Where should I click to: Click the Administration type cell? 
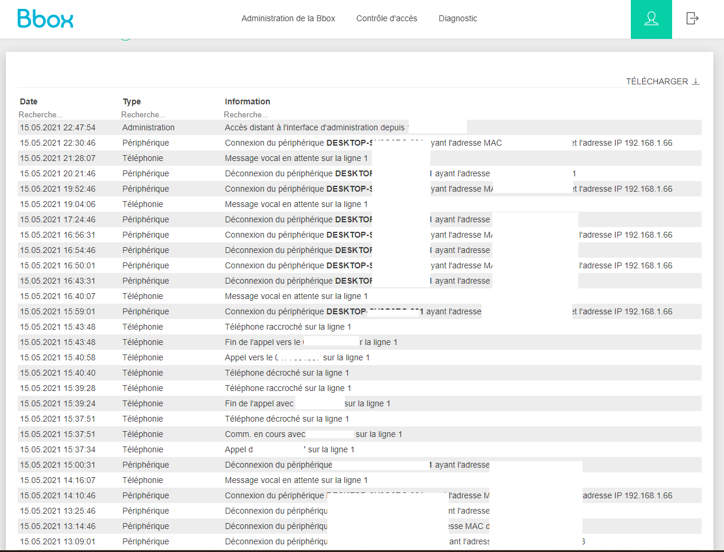[x=149, y=127]
